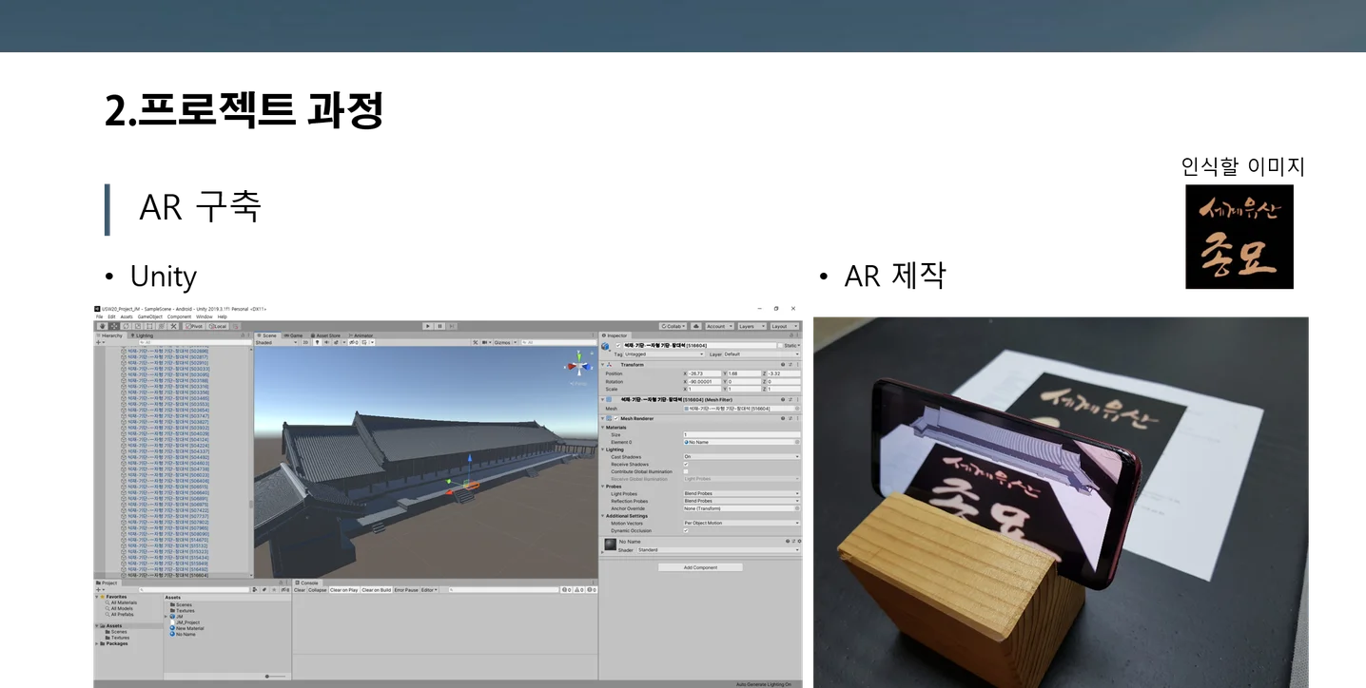Screen dimensions: 1366x688
Task: Open the custom editor tools icon
Action: point(171,326)
